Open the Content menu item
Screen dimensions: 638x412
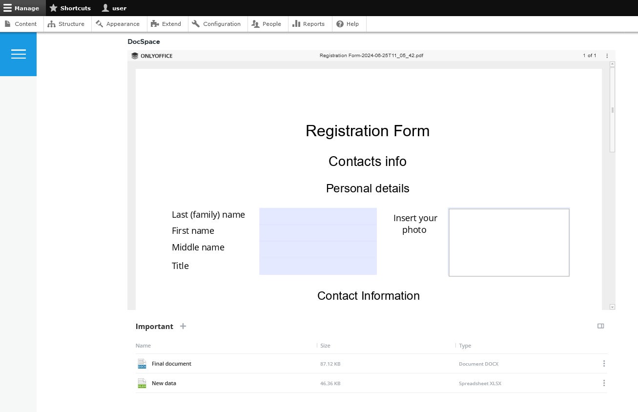point(21,24)
